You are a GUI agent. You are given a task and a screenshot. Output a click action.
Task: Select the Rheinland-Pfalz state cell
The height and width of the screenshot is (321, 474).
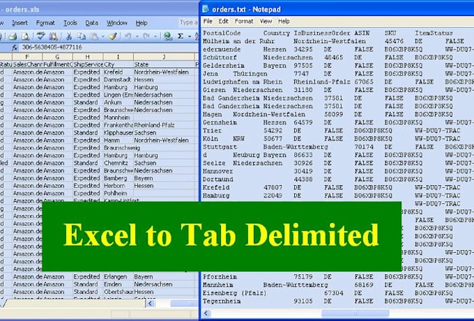pyautogui.click(x=164, y=125)
